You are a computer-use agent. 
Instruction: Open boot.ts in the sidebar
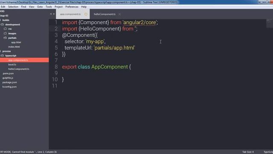click(12, 65)
